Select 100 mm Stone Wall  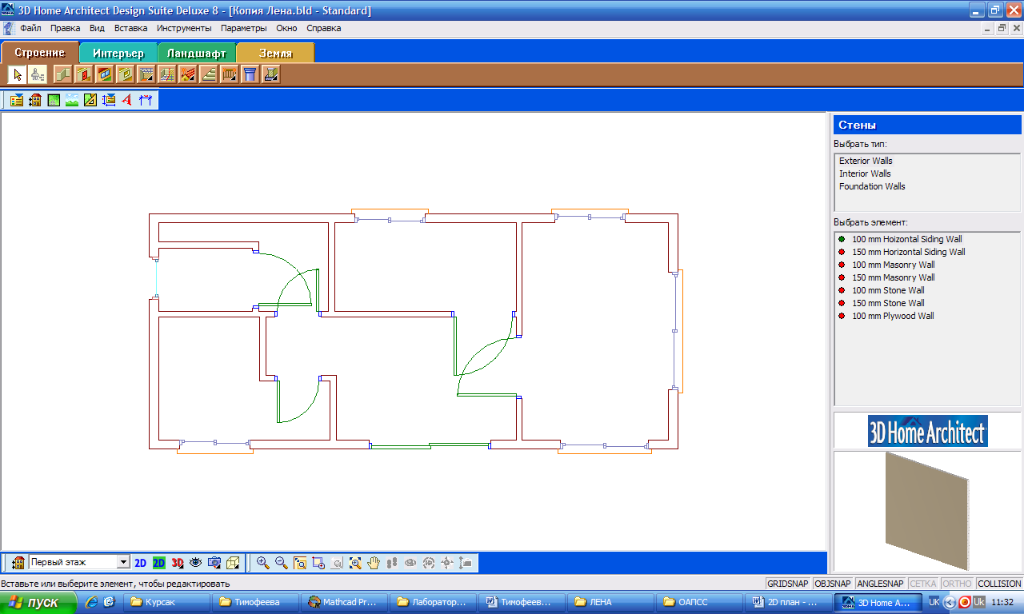tap(888, 290)
